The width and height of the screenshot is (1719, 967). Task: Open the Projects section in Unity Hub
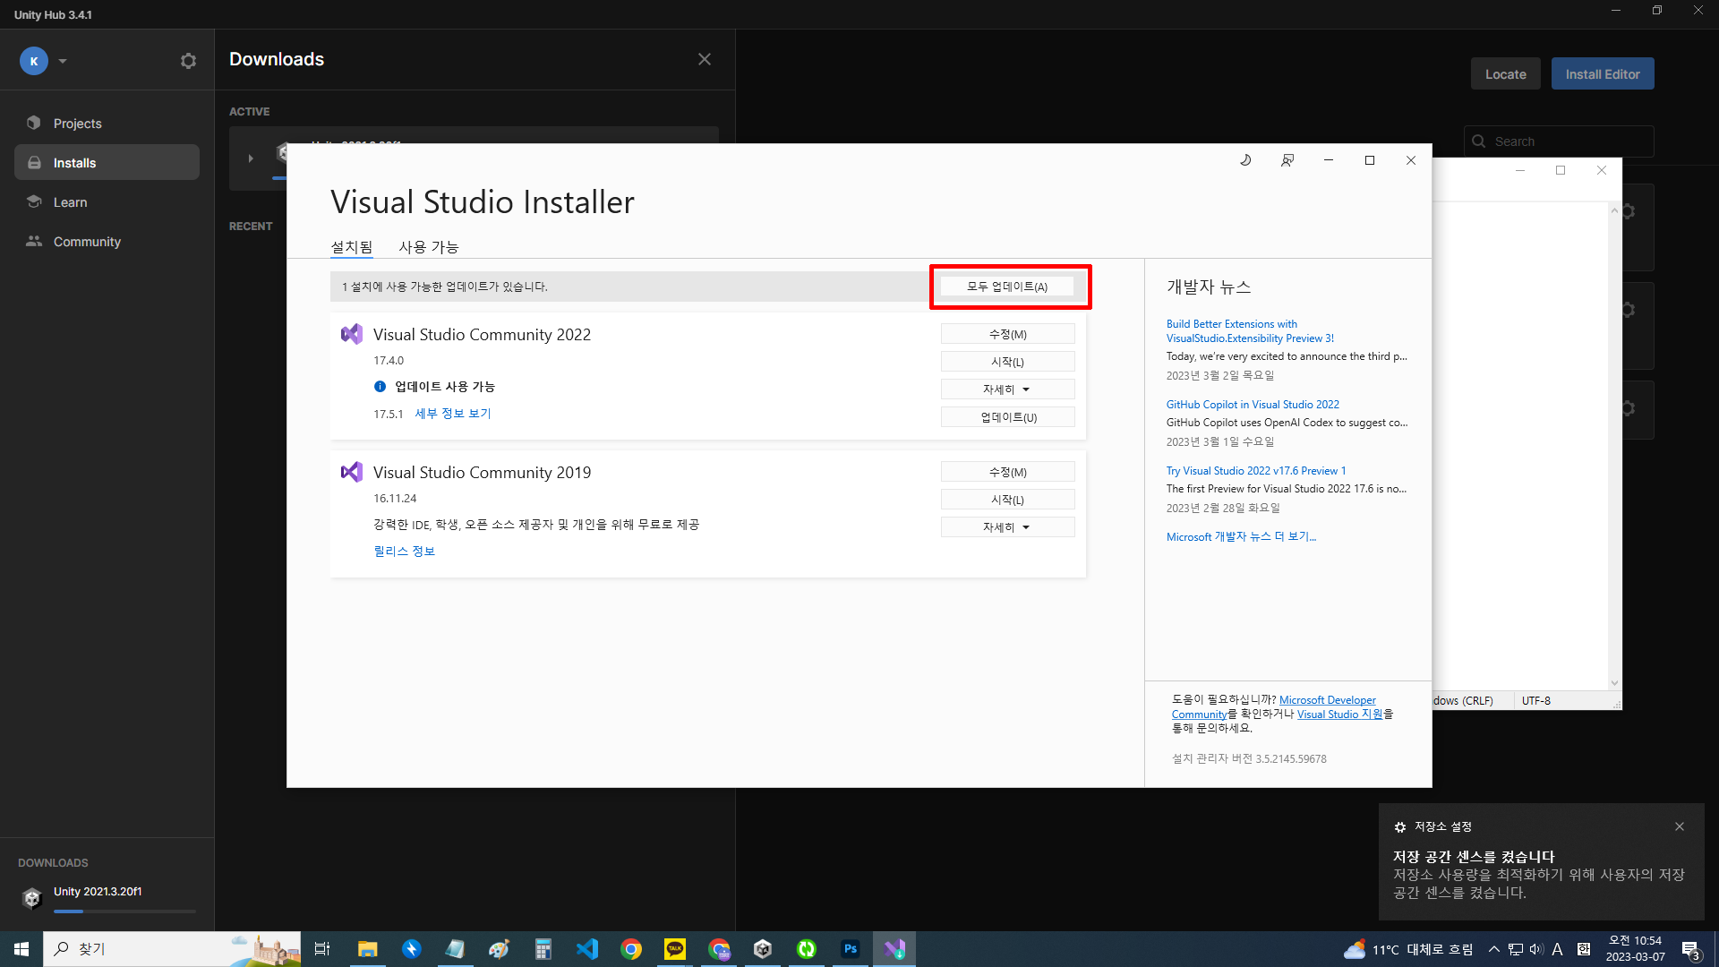107,124
